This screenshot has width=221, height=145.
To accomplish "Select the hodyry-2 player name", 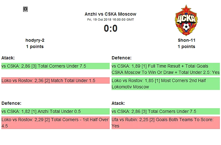I will coord(35,40).
